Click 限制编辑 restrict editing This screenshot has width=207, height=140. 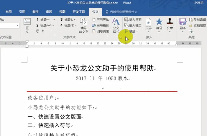(198, 20)
